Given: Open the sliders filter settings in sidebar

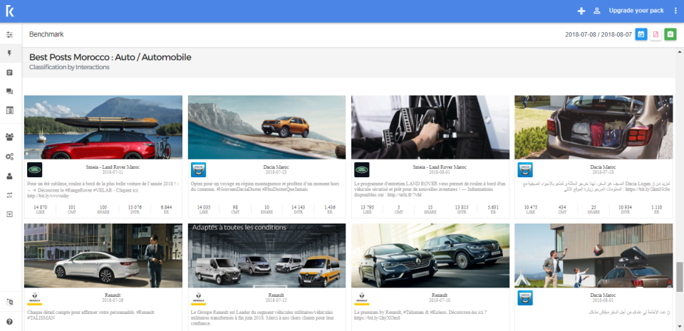Looking at the screenshot, I should click(9, 34).
